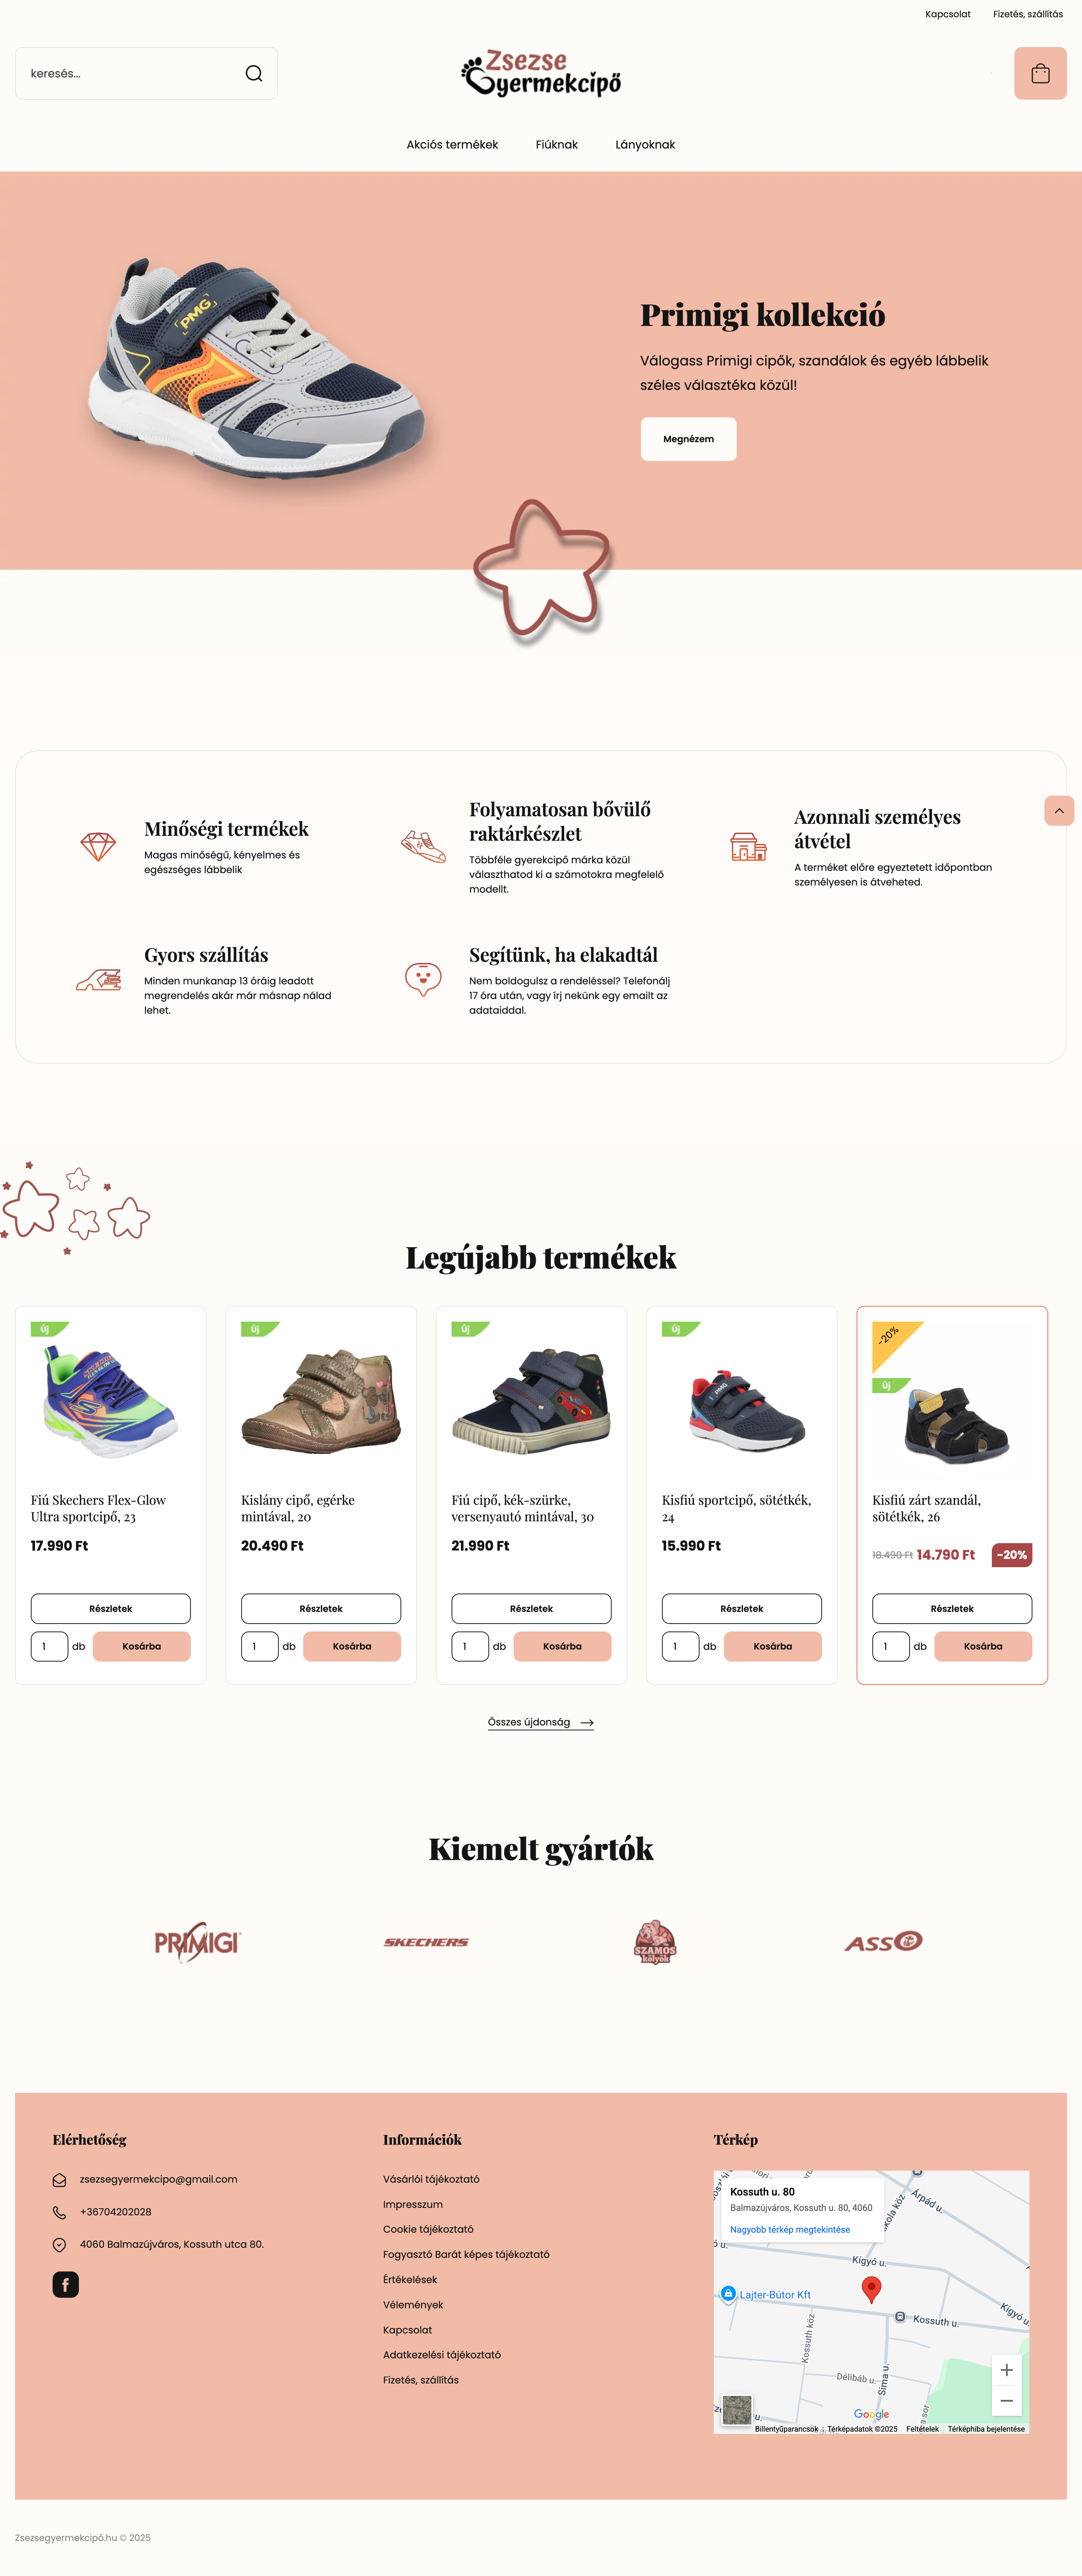The width and height of the screenshot is (1082, 2576).
Task: Open the shopping cart icon button
Action: coord(1040,73)
